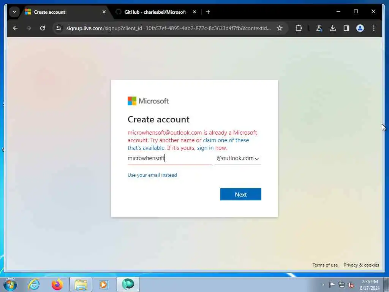The image size is (389, 292).
Task: Open Windows Media Player in taskbar
Action: coord(103,284)
